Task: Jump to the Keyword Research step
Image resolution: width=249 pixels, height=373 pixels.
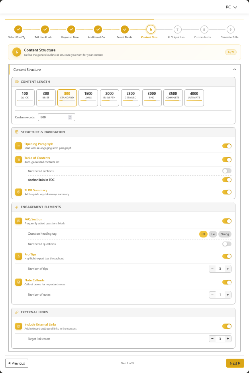Action: pos(71,29)
